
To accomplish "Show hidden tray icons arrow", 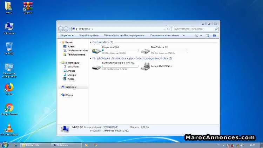I will (223, 145).
